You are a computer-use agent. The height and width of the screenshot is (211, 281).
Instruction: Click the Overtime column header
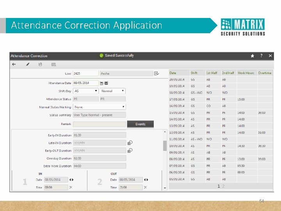tap(265, 73)
